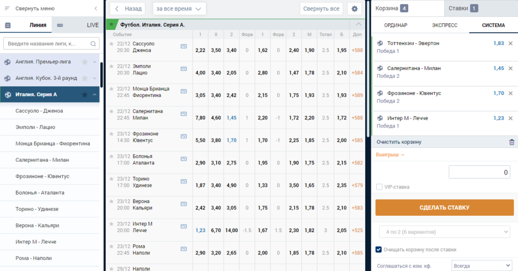518x271 pixels.
Task: Open the settings gear icon
Action: 355,9
